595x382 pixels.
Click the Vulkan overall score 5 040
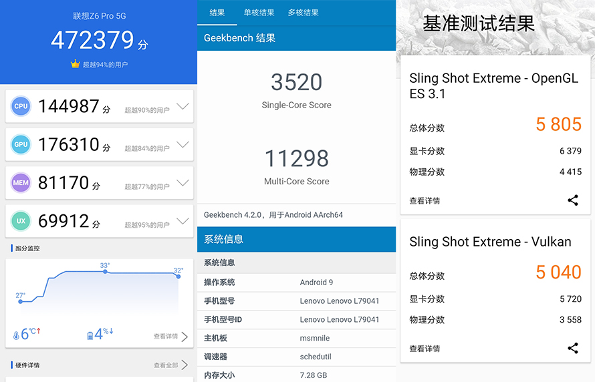(x=558, y=272)
